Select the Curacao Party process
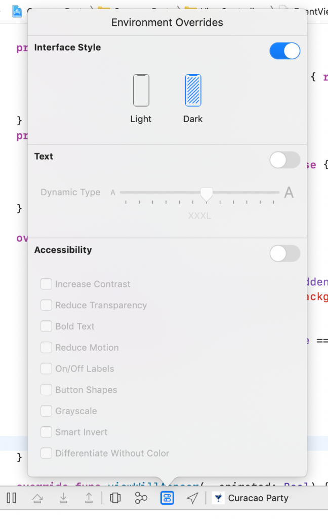This screenshot has height=519, width=328. click(251, 498)
